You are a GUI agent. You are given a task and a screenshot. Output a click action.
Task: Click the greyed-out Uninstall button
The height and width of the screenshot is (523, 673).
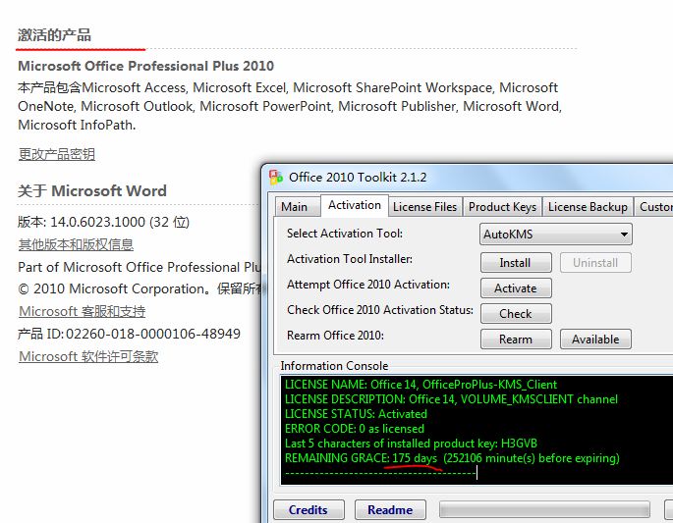coord(595,263)
